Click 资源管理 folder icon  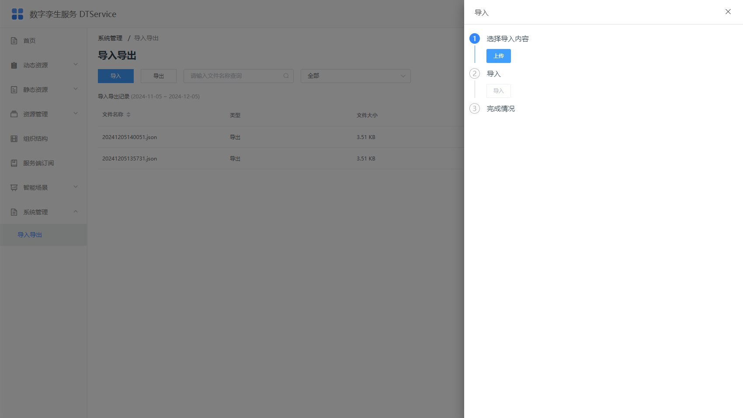click(14, 114)
